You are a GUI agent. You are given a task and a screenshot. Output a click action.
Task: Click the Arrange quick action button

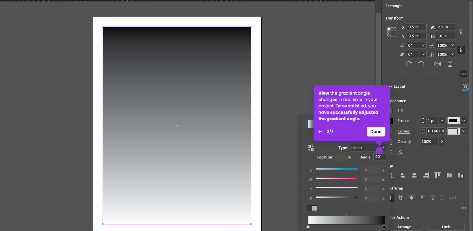pos(404,227)
